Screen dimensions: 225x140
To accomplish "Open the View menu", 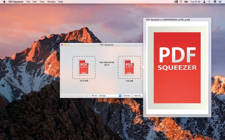I will [42, 2].
